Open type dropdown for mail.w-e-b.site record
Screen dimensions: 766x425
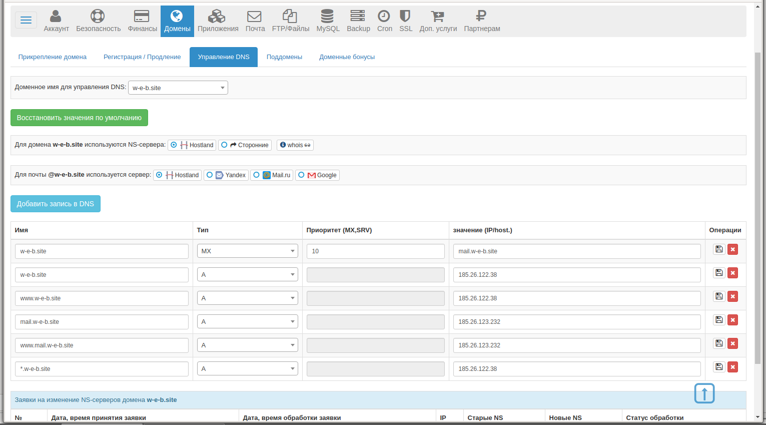click(x=247, y=322)
